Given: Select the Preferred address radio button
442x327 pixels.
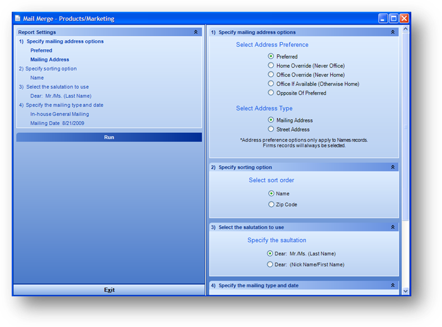Looking at the screenshot, I should pyautogui.click(x=271, y=56).
